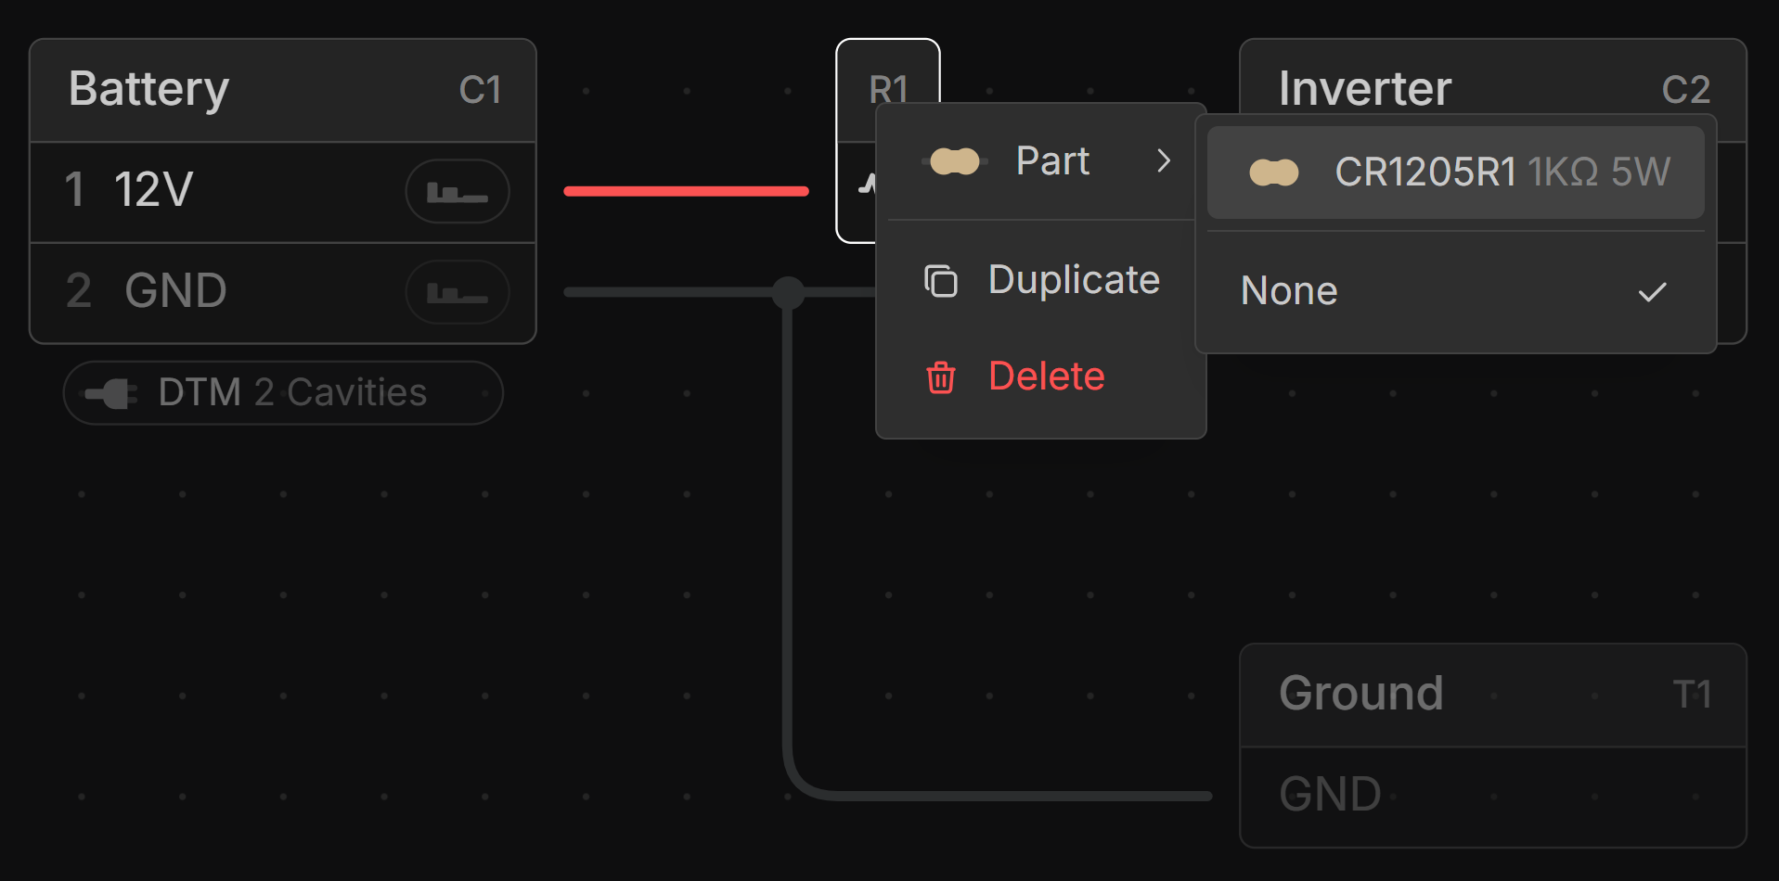This screenshot has height=881, width=1779.
Task: Choose Duplicate from the context menu
Action: 1073,280
